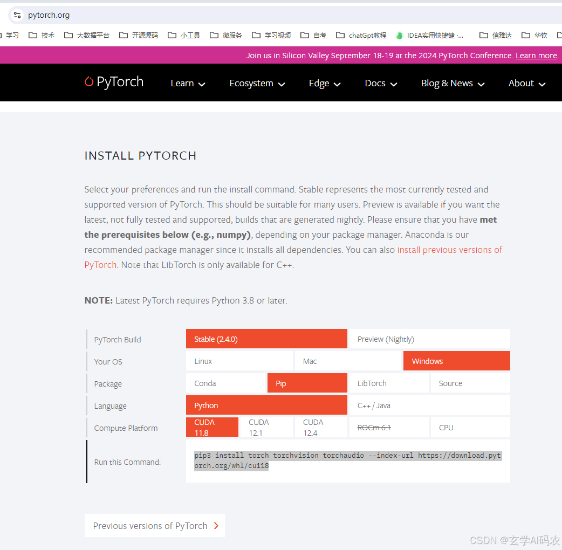Click the PyTorch flame logo

pos(89,82)
